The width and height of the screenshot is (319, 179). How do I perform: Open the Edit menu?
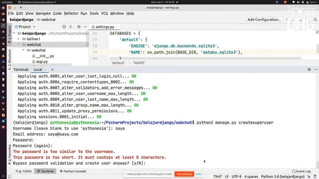point(19,13)
